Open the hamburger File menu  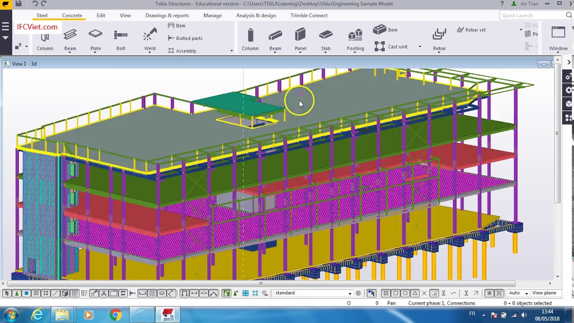[5, 26]
